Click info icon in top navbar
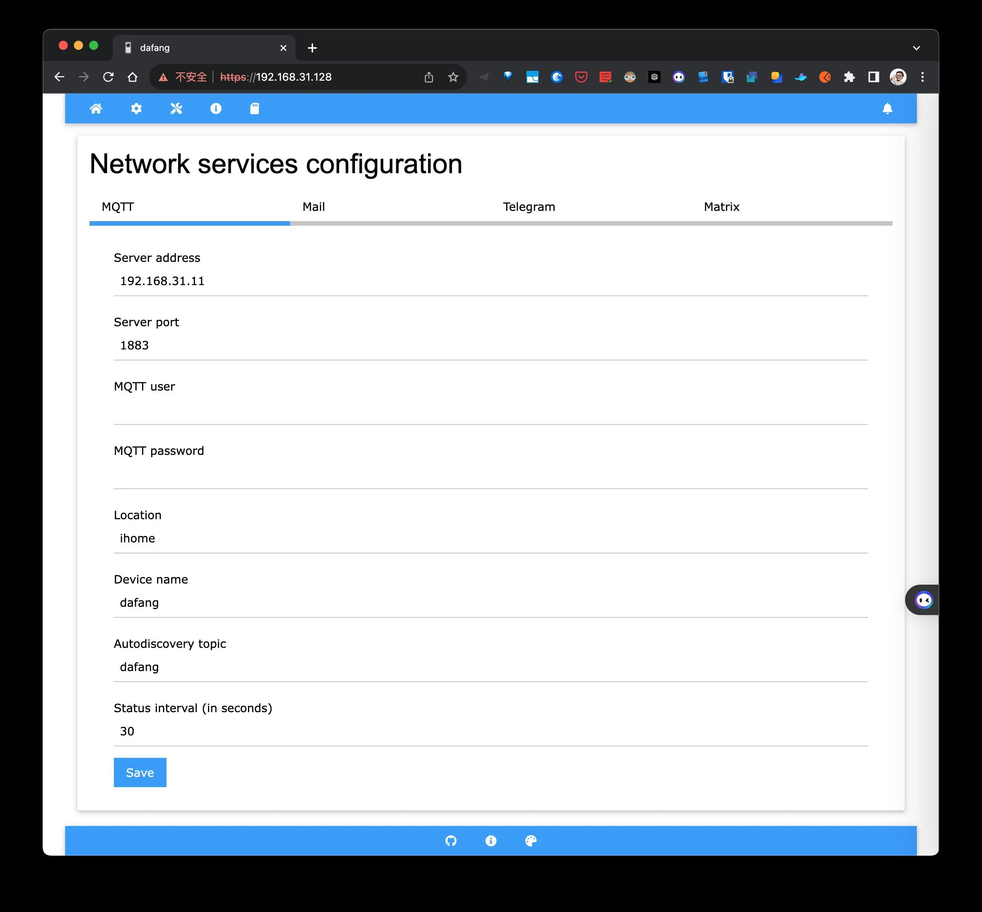 (x=216, y=108)
